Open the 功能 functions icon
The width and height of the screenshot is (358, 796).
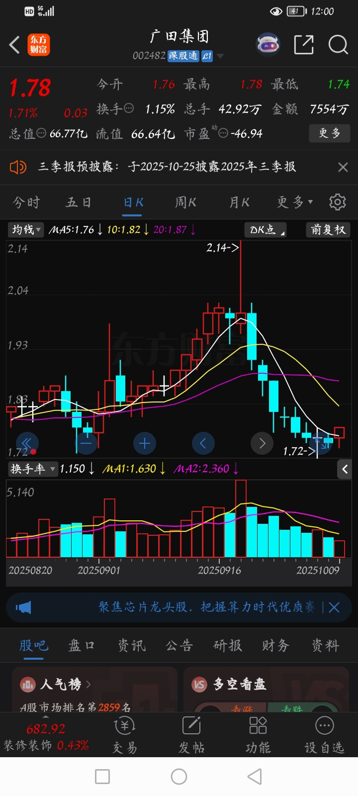pos(258,735)
